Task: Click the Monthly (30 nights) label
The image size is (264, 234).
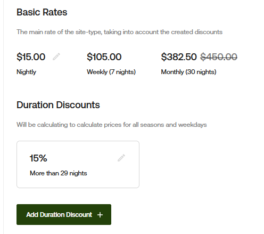Action: coord(188,72)
